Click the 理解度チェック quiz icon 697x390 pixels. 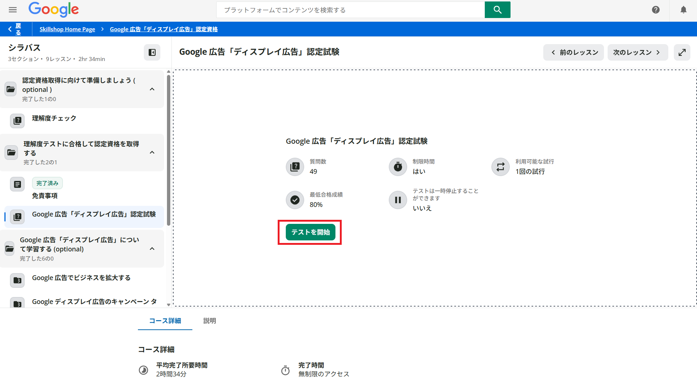coord(17,121)
